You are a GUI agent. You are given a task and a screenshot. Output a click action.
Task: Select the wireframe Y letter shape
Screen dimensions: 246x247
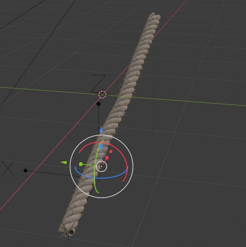pyautogui.click(x=68, y=231)
